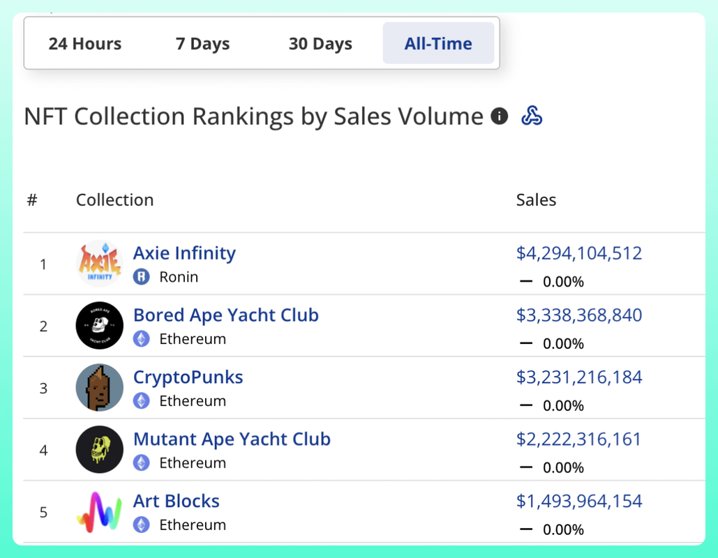Open the Art Blocks collection link

click(177, 501)
